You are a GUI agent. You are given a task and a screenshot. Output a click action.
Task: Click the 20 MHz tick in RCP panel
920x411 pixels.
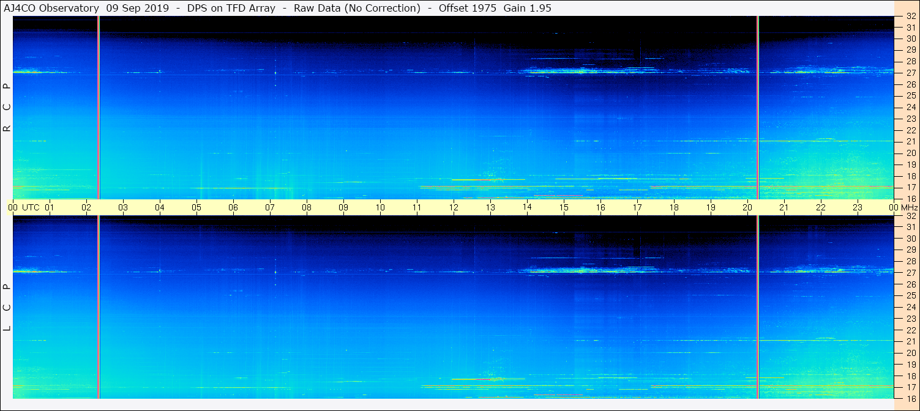click(911, 153)
